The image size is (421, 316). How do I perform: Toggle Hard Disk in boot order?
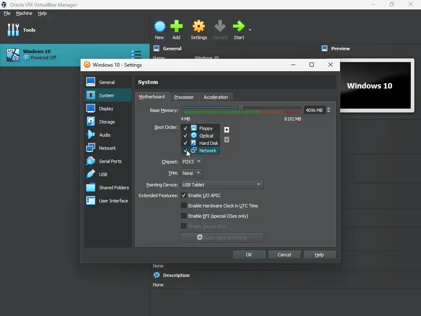[x=185, y=143]
